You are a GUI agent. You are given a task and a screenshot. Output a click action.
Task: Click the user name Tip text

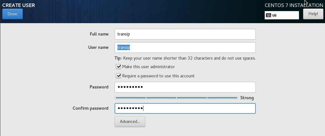(185, 58)
